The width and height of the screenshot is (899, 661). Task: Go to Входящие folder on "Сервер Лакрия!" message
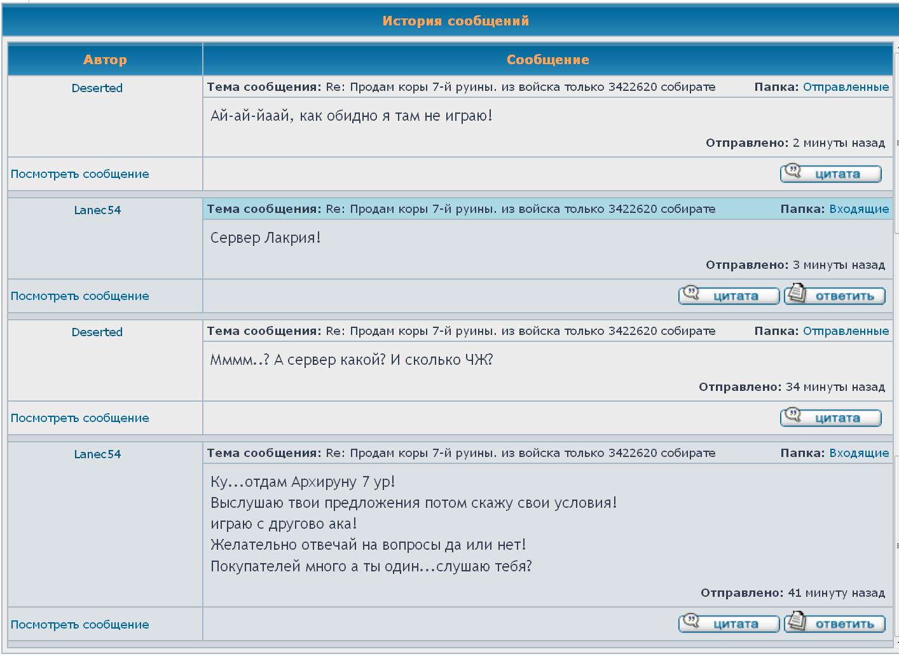click(x=859, y=209)
